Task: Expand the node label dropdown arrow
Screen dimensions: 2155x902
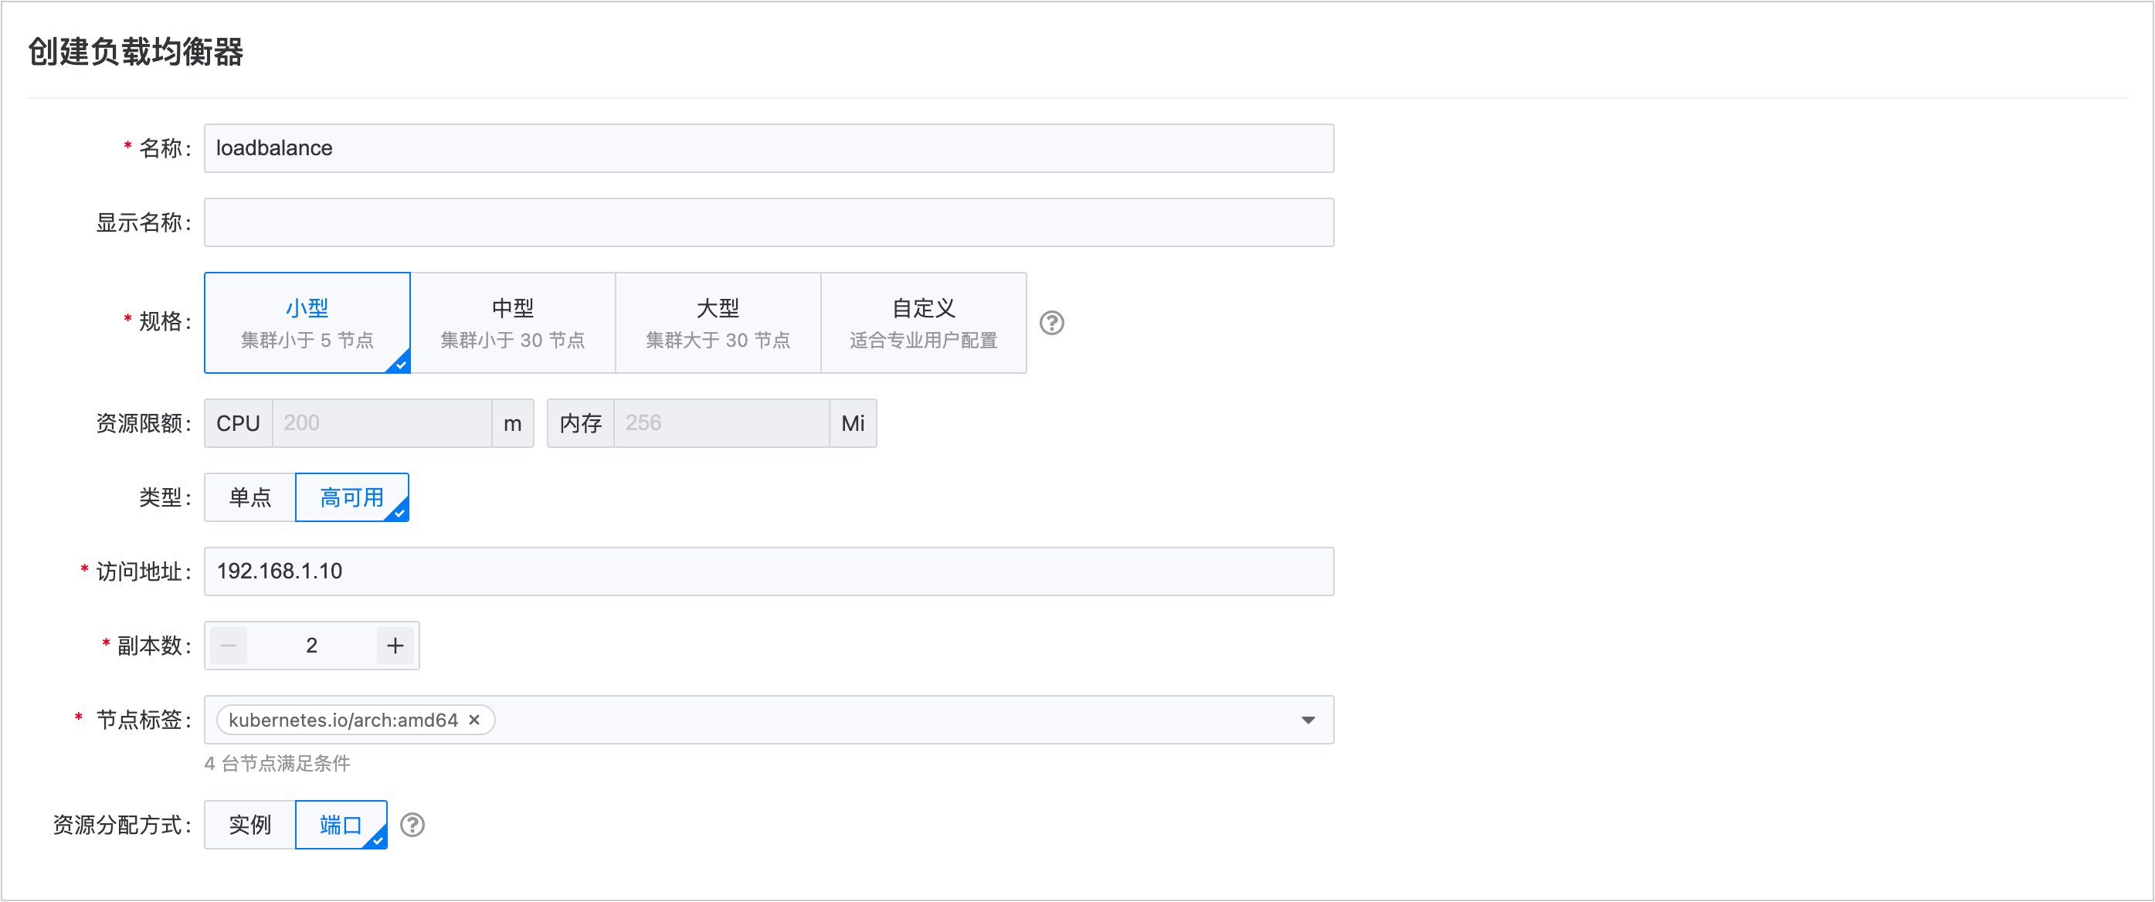Action: tap(1308, 721)
